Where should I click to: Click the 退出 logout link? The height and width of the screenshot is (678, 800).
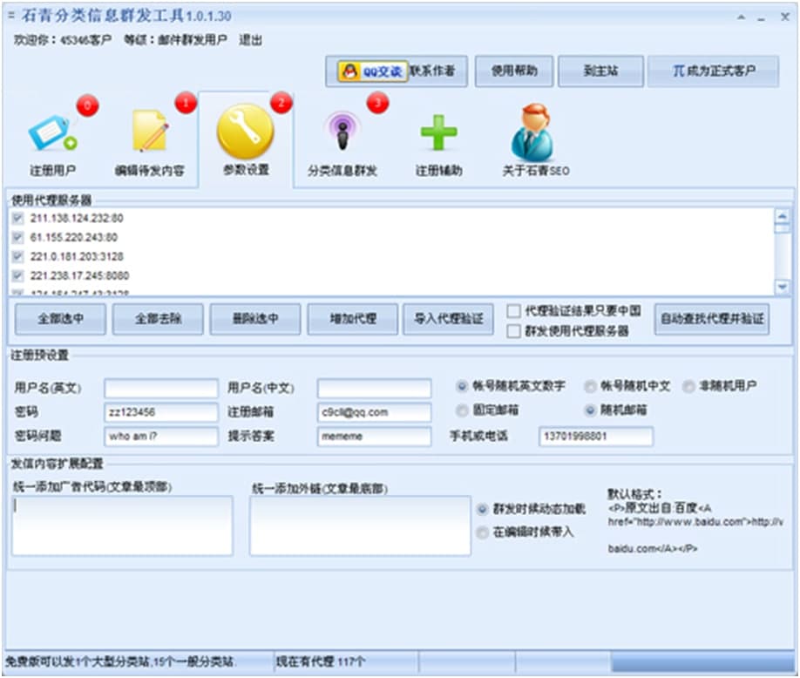click(x=250, y=40)
